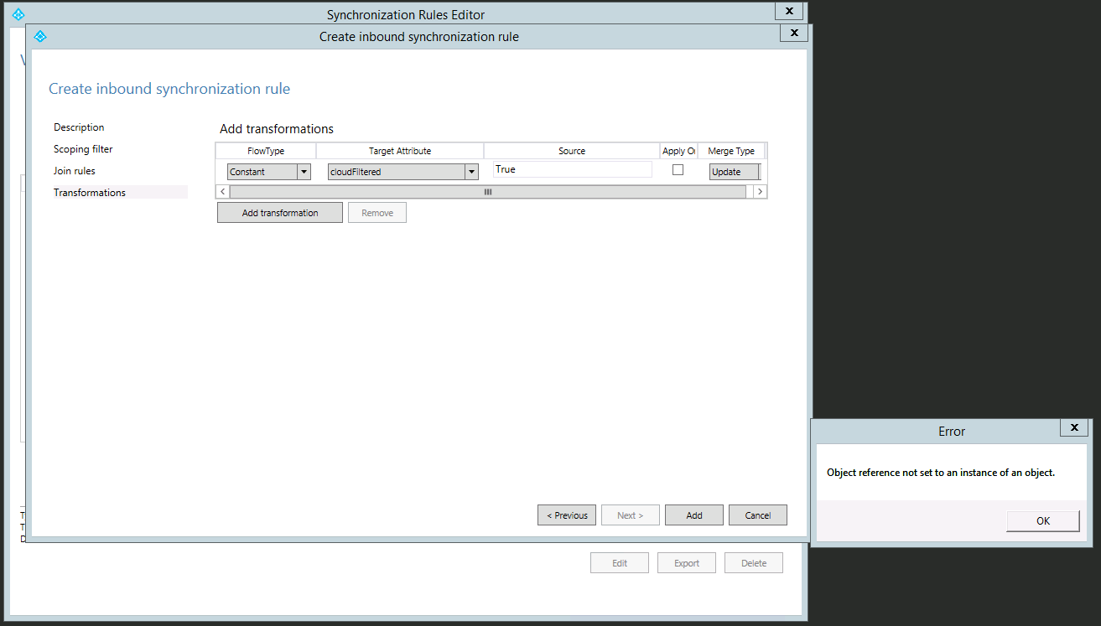Click the Synchronization Rules Editor window icon

[18, 14]
